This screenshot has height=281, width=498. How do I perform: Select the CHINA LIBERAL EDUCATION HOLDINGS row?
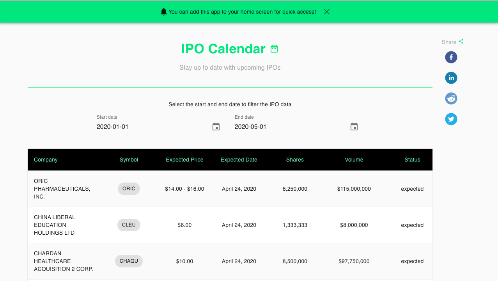click(x=230, y=225)
